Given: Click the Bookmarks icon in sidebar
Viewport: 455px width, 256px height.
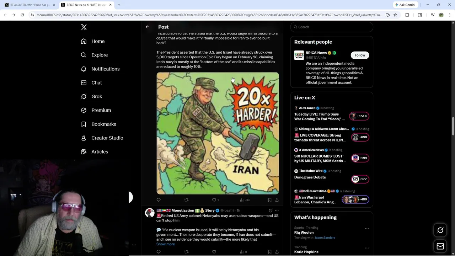Looking at the screenshot, I should pos(84,124).
